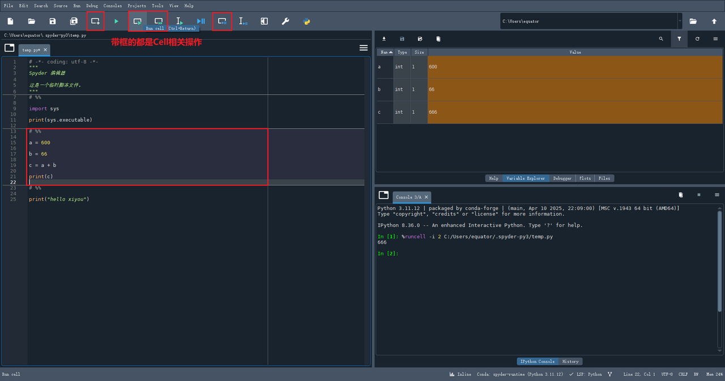Browse editor tabs with the tab list icon
This screenshot has width=725, height=381.
10,48
